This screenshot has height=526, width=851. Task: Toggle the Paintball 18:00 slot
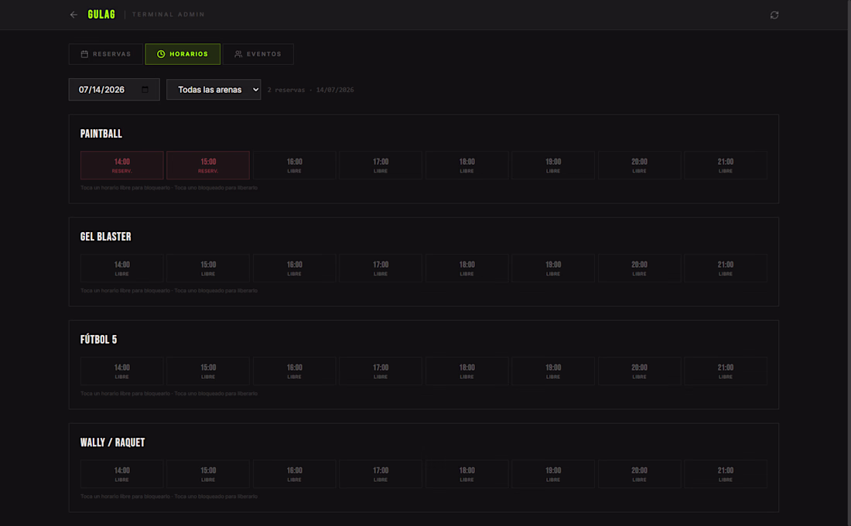[467, 165]
